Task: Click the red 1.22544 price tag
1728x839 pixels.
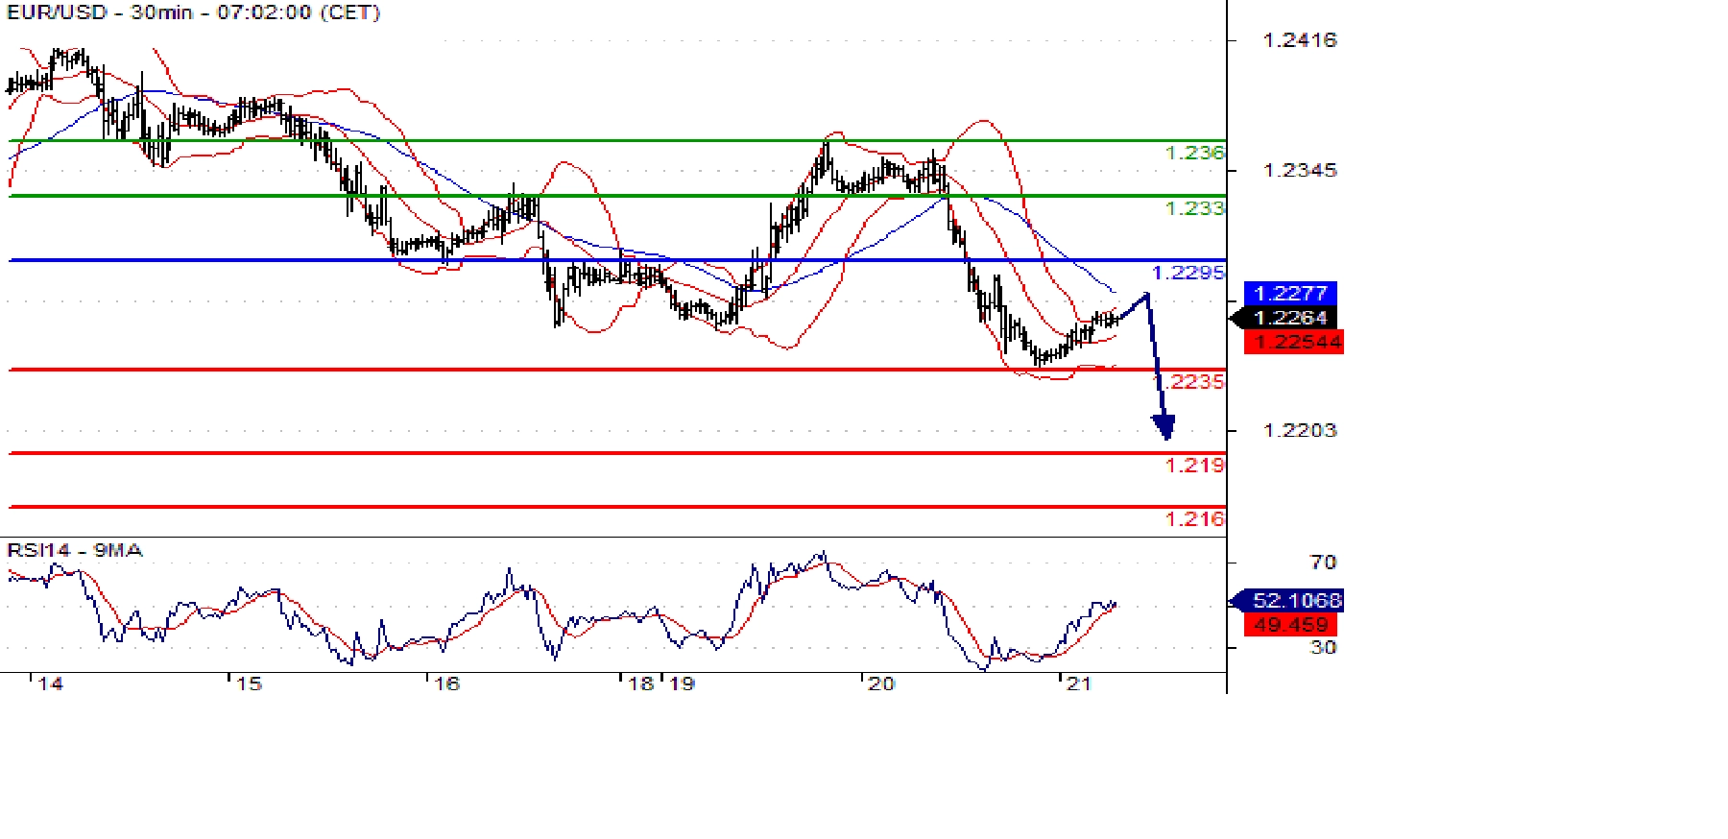Action: coord(1294,342)
